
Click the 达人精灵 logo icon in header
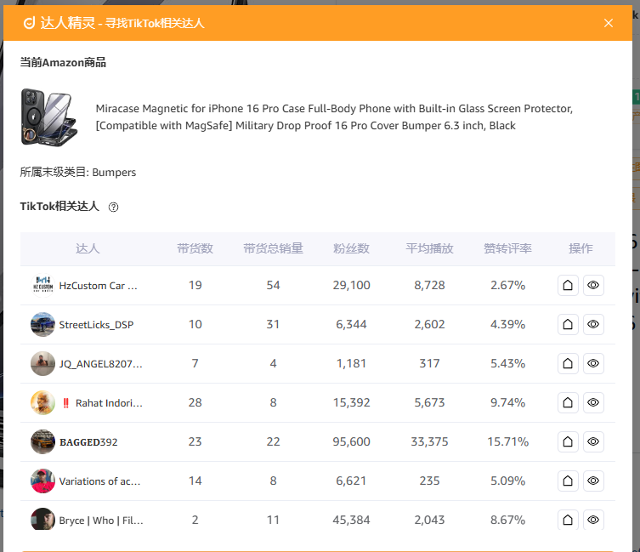pos(29,23)
